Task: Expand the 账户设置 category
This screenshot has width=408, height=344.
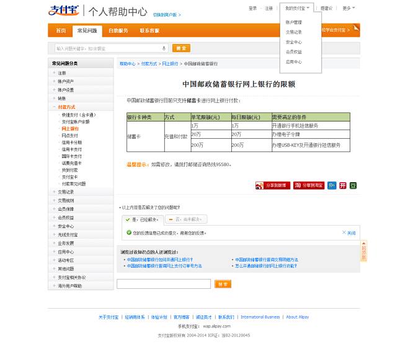Action: [x=81, y=90]
